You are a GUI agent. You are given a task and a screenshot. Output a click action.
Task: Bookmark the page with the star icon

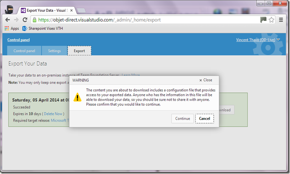click(x=271, y=20)
